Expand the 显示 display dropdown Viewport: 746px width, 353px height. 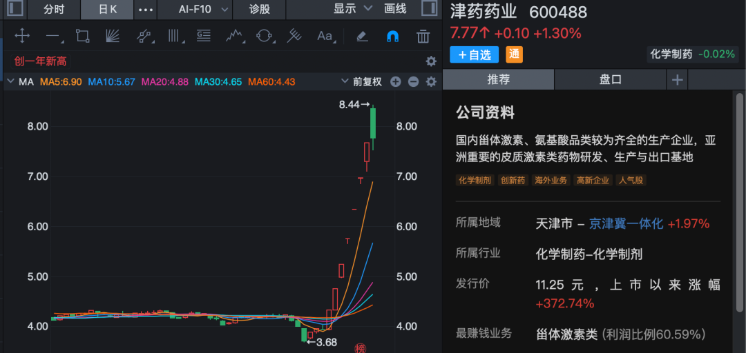(x=352, y=9)
